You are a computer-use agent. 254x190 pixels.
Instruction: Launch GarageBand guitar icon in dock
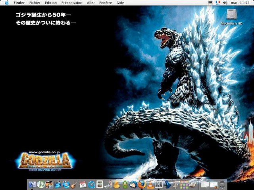click(x=74, y=184)
